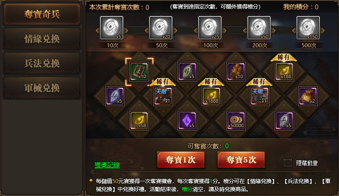Click the silver coin x25 reward for 100次
The width and height of the screenshot is (339, 196).
(x=210, y=28)
